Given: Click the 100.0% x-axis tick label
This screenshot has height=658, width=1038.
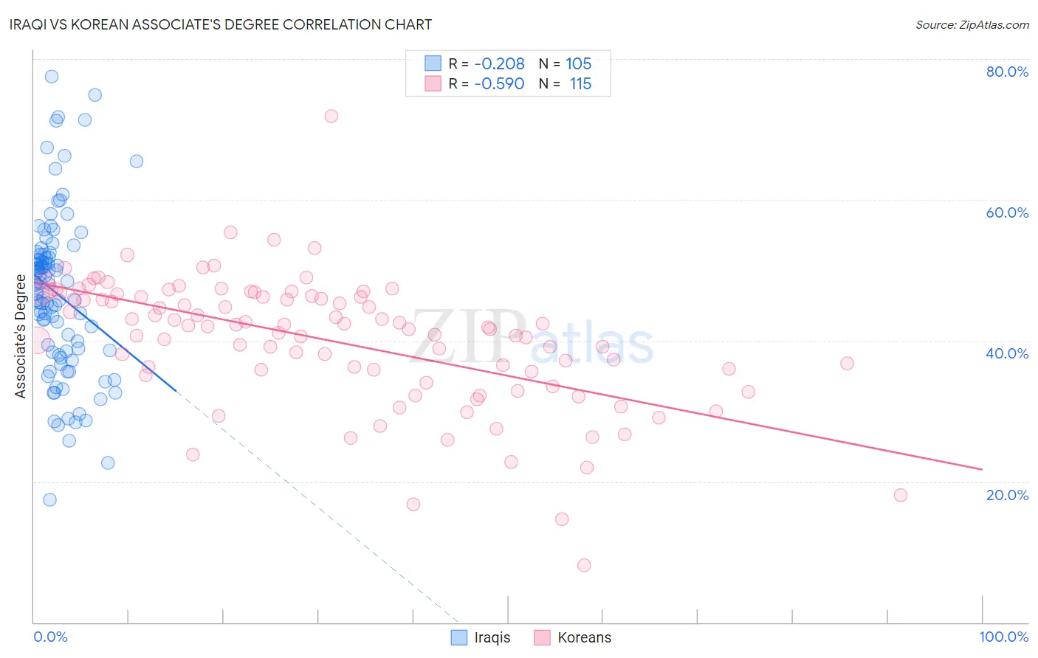Looking at the screenshot, I should click(1004, 637).
